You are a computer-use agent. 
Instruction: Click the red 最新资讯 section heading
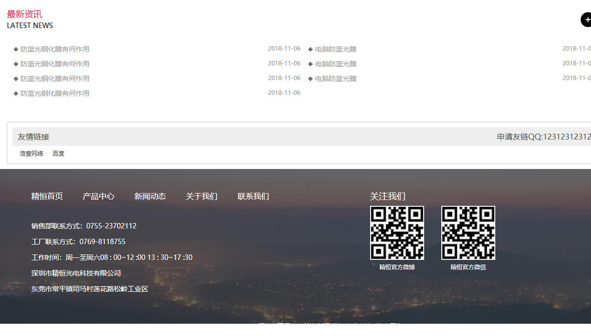point(25,14)
